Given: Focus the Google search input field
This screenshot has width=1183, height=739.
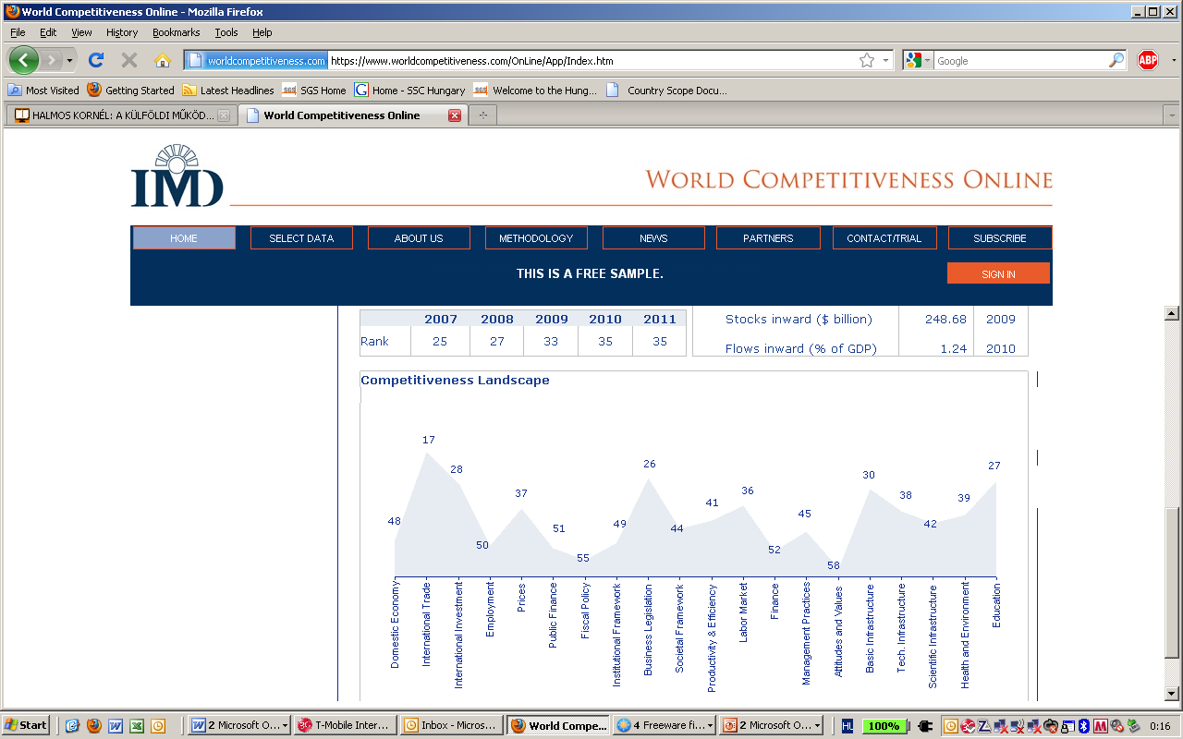Looking at the screenshot, I should click(x=1021, y=61).
